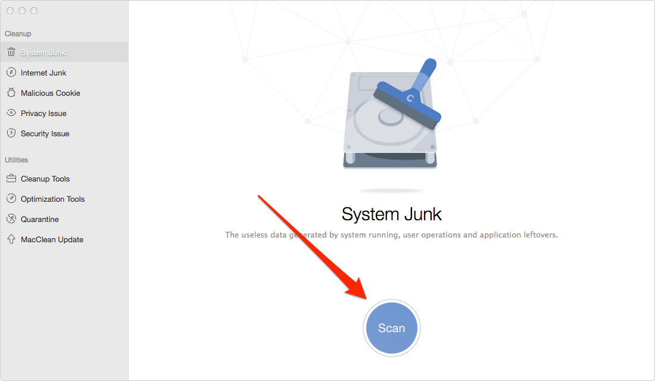
Task: Click the System Junk trash icon
Action: (11, 52)
